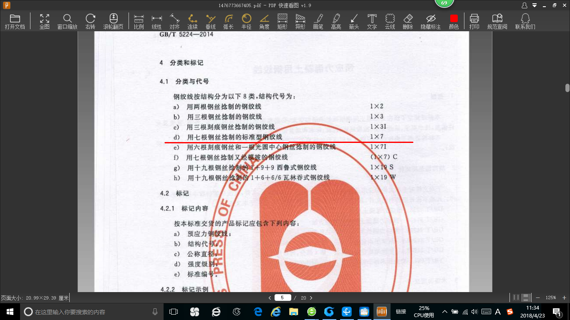This screenshot has width=570, height=320.
Task: Open 联系我们 contact us
Action: [525, 22]
